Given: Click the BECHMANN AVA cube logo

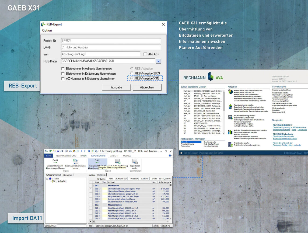Looking at the screenshot, I should [211, 76].
